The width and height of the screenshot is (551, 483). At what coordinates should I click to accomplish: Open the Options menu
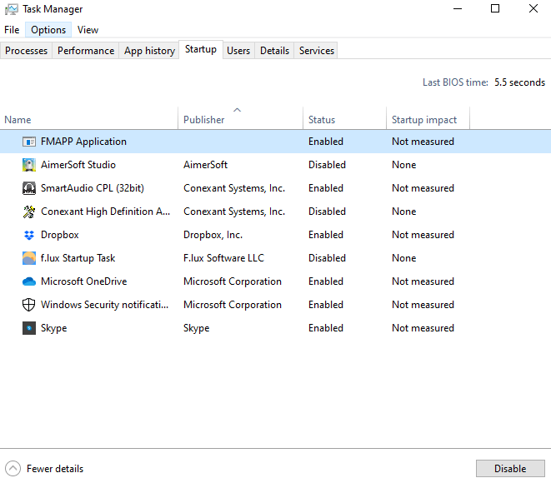click(x=48, y=30)
